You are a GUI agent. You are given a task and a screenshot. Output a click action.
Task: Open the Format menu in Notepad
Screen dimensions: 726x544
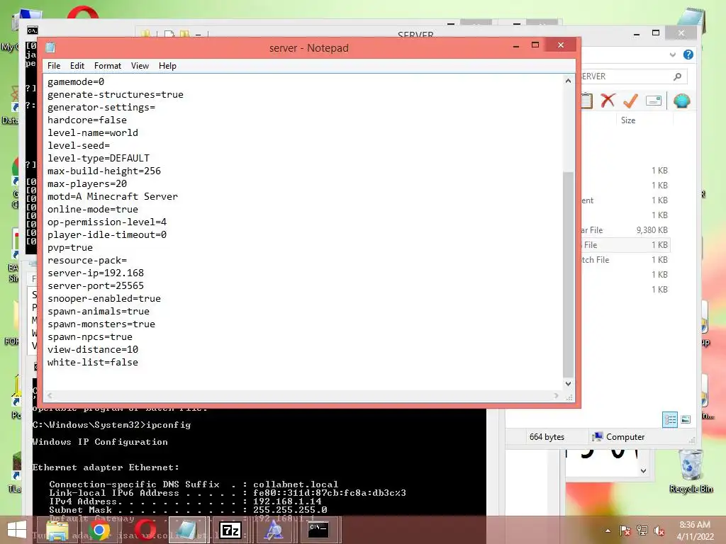click(x=108, y=66)
